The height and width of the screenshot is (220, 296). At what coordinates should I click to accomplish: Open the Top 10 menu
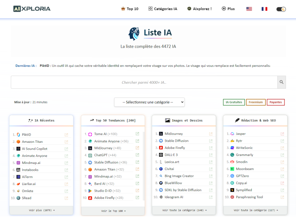click(129, 9)
